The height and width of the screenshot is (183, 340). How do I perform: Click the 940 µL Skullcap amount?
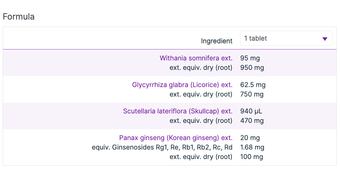point(251,111)
